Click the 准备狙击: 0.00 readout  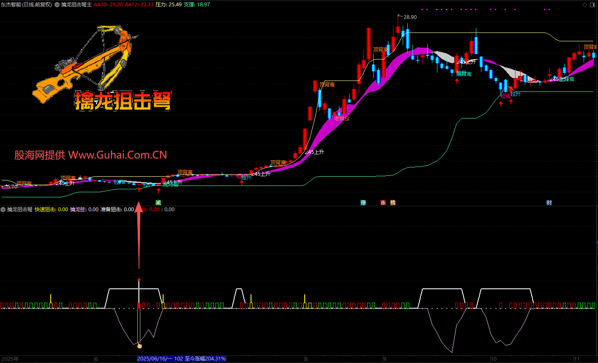click(117, 209)
